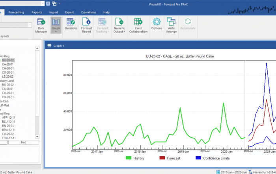Viewport: 276px width, 174px height.
Task: Select CO-20-01 above LE-20-02
Action: click(x=8, y=72)
